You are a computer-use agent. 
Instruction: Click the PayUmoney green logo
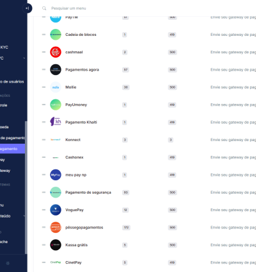pyautogui.click(x=56, y=105)
